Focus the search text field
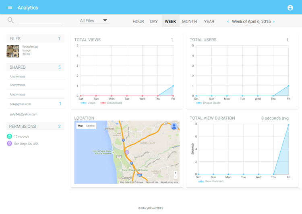The height and width of the screenshot is (214, 302). click(40, 20)
